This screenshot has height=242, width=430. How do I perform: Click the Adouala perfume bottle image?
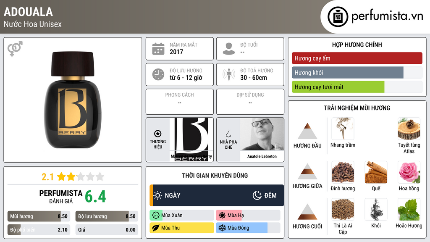[x=73, y=100]
